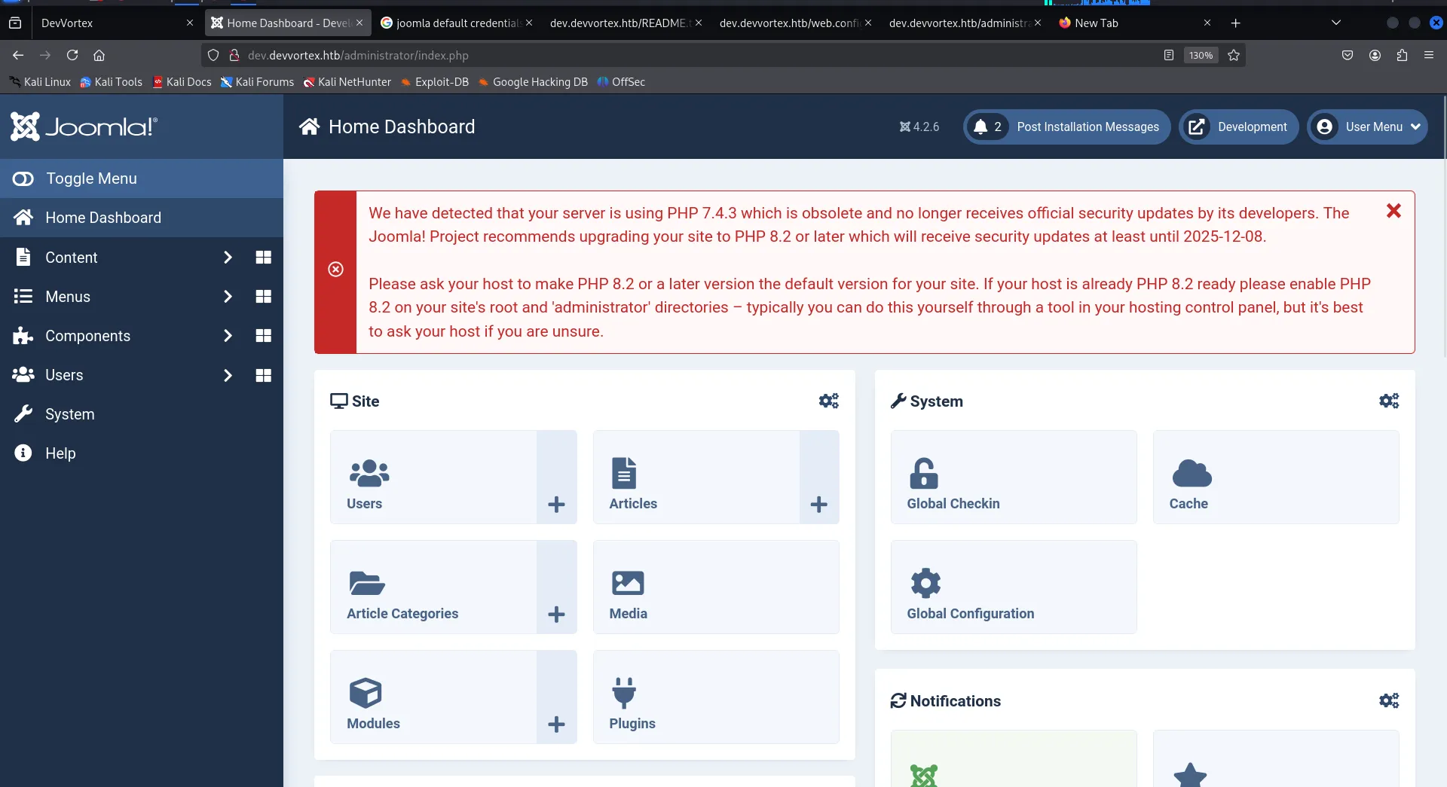Open Content dashboard grid icon

pyautogui.click(x=263, y=258)
